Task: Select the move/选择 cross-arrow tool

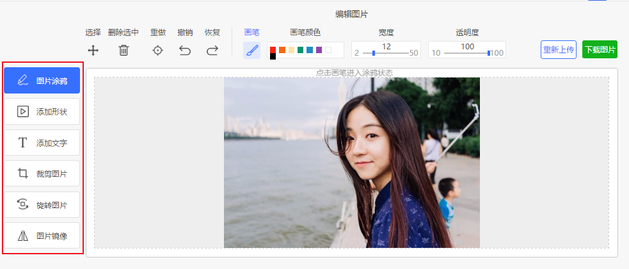Action: pos(93,50)
